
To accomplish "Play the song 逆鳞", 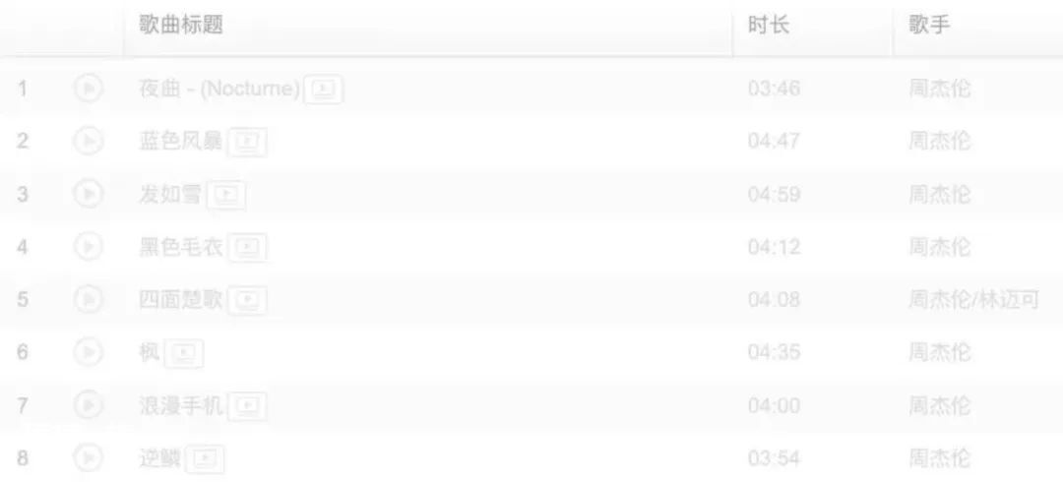I will pos(89,458).
